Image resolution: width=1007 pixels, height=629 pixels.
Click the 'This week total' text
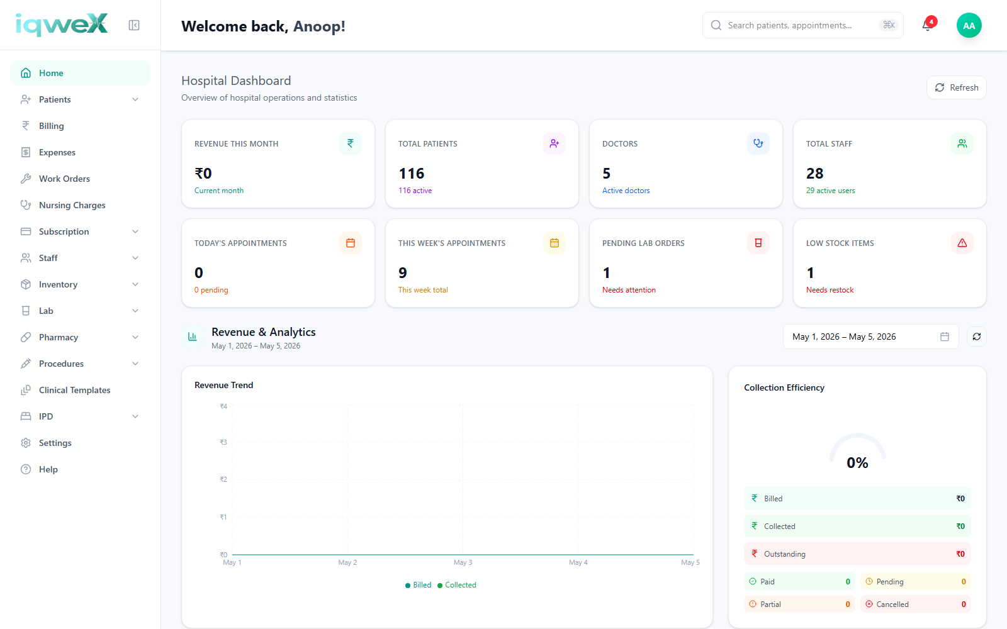tap(423, 290)
